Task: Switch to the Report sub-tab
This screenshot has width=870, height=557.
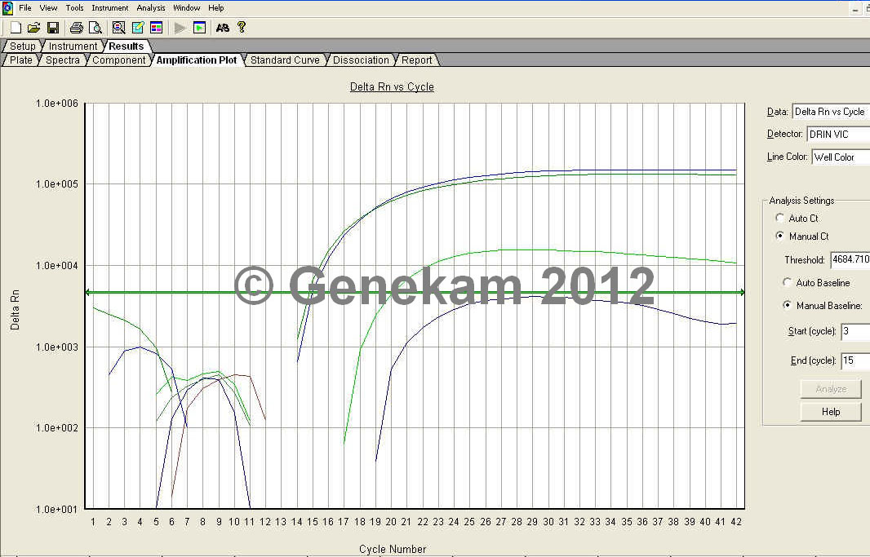Action: [x=416, y=60]
